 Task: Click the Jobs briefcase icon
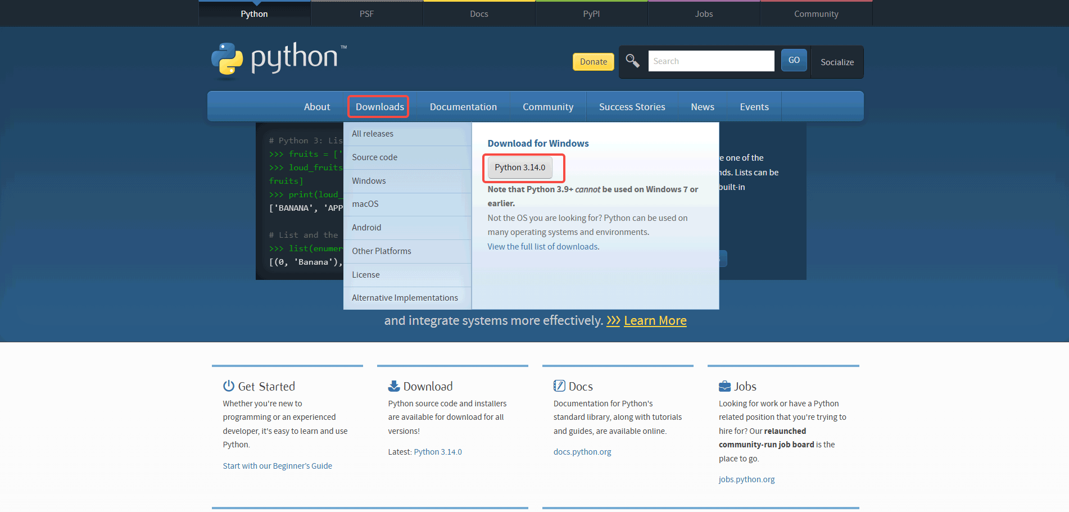[x=724, y=386]
